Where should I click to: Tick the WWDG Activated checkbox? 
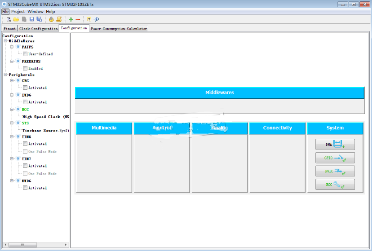pos(25,188)
